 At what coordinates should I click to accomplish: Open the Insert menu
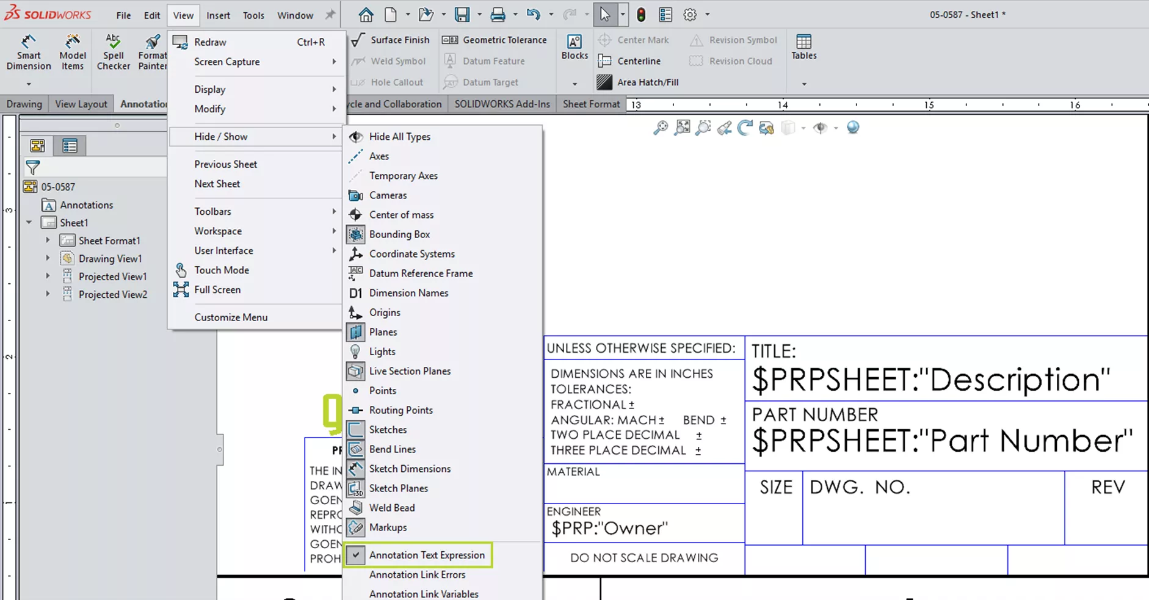(x=218, y=15)
